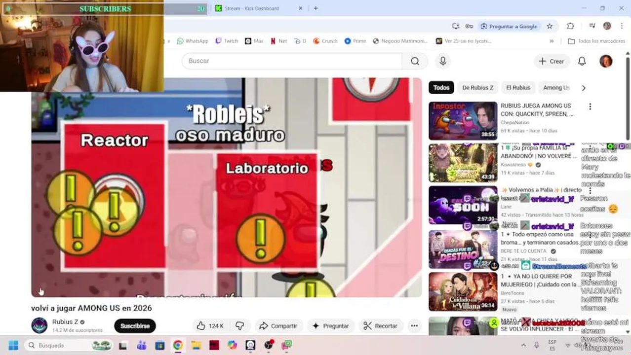Open YouTube account avatar menu

(606, 61)
